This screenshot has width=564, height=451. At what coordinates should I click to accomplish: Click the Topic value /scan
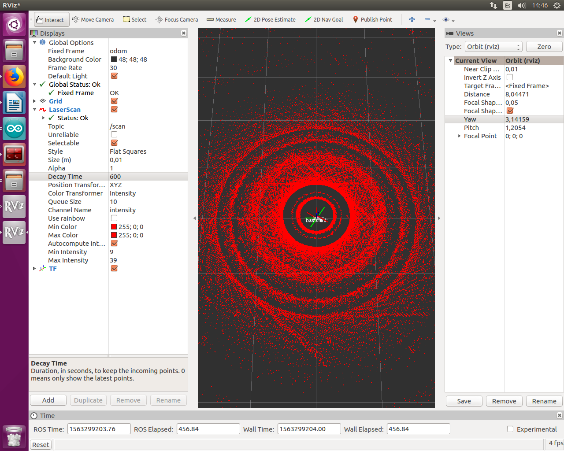click(118, 126)
